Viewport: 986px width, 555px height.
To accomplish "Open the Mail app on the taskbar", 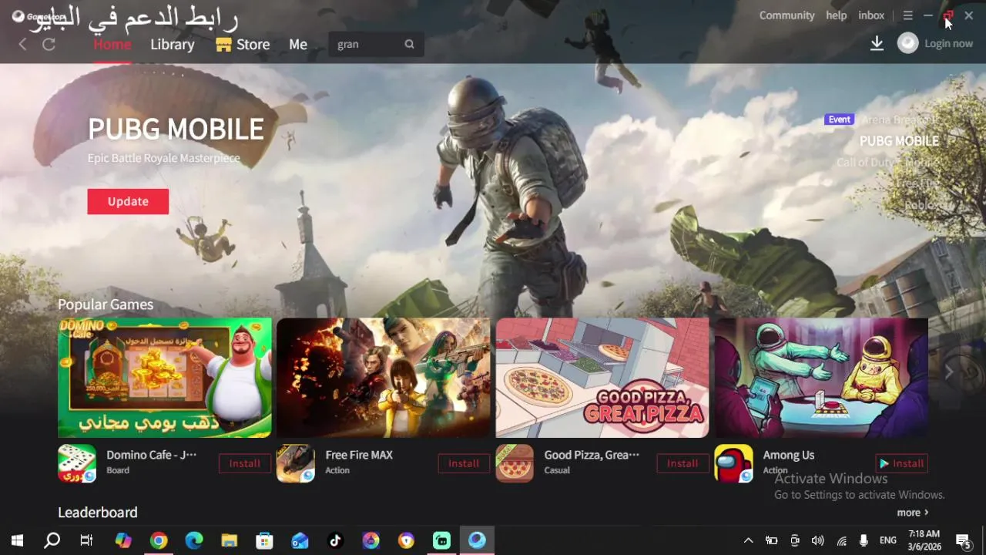I will click(x=300, y=540).
